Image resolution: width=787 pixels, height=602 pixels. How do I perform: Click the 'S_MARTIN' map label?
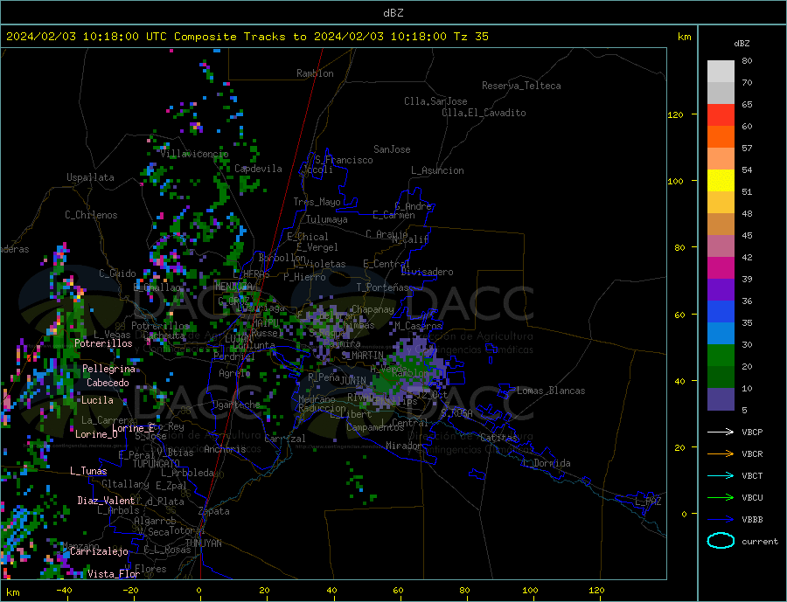point(362,356)
